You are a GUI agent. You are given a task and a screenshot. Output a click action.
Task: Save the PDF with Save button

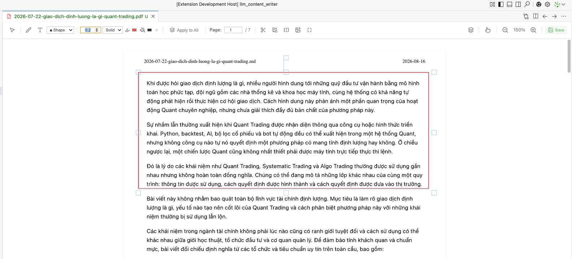point(556,30)
